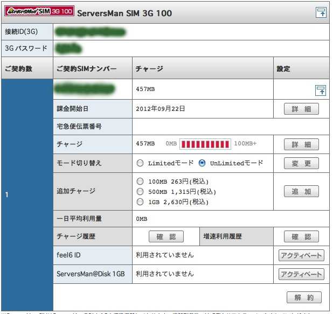Open 詳細 button for チャージ row

301,144
